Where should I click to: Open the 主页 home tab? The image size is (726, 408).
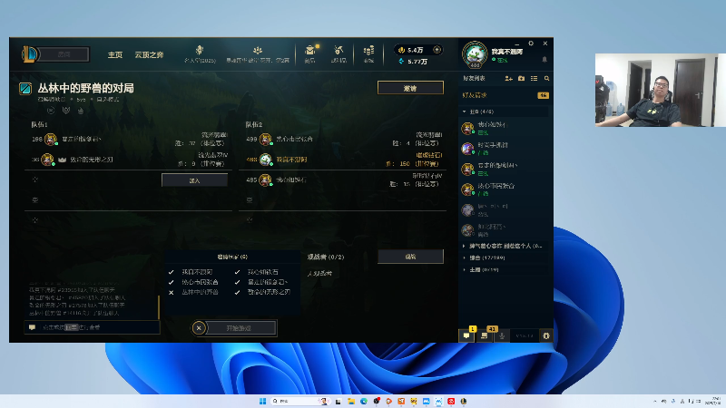pyautogui.click(x=115, y=54)
